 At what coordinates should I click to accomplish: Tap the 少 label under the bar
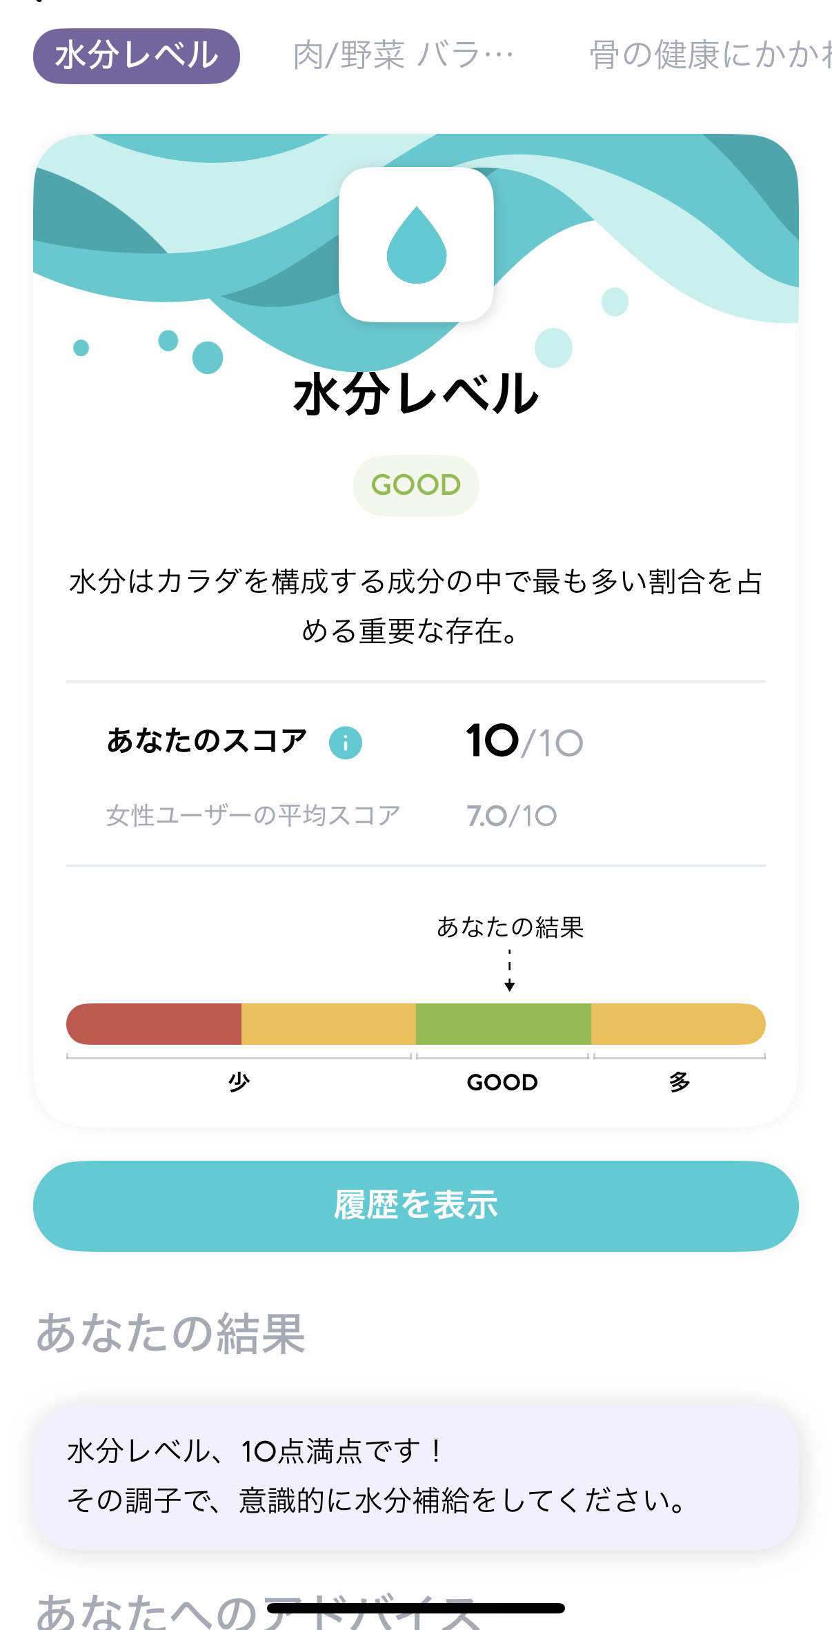coord(239,1082)
